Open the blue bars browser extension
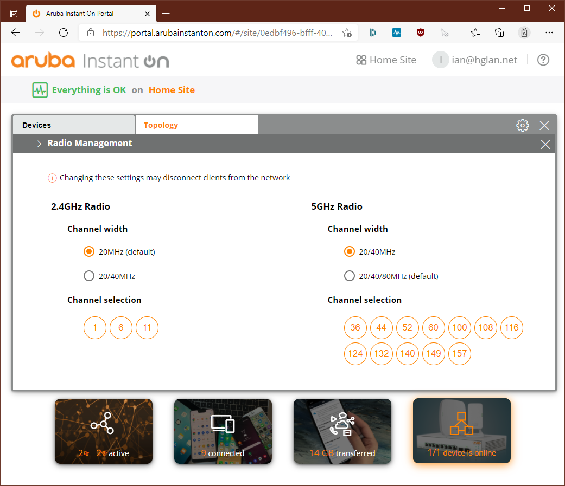This screenshot has height=486, width=565. pyautogui.click(x=373, y=33)
